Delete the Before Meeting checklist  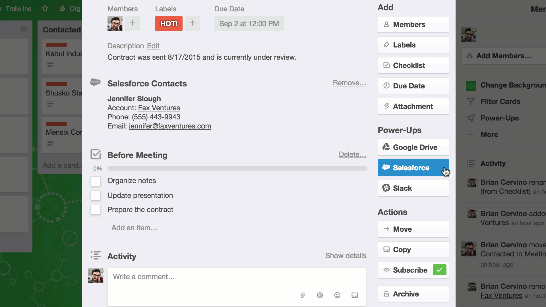pos(352,154)
